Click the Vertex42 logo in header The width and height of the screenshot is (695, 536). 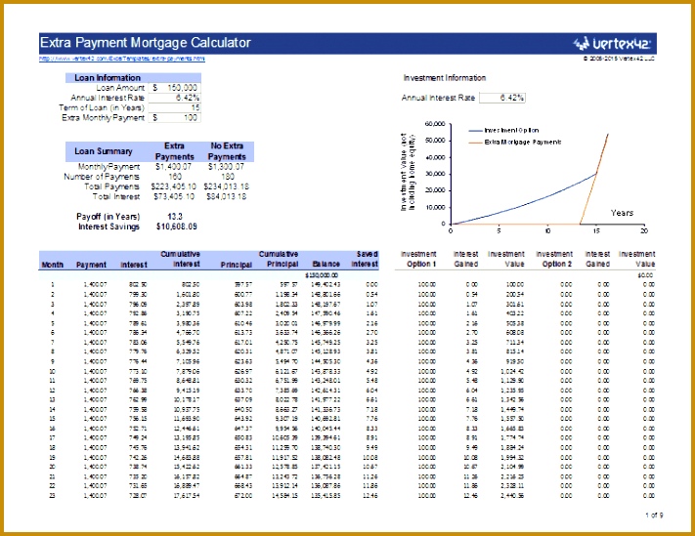pos(612,43)
